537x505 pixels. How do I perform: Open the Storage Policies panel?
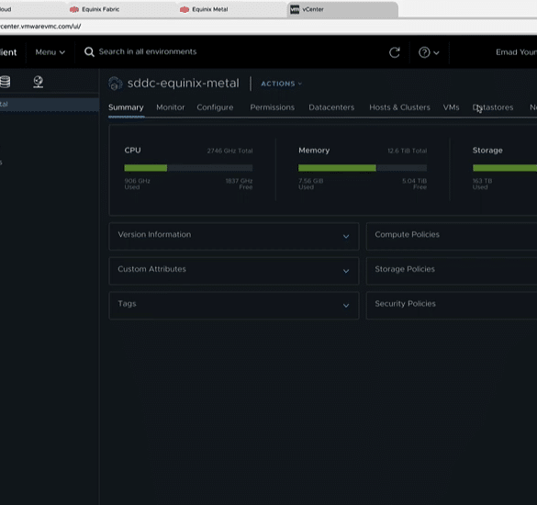point(452,271)
